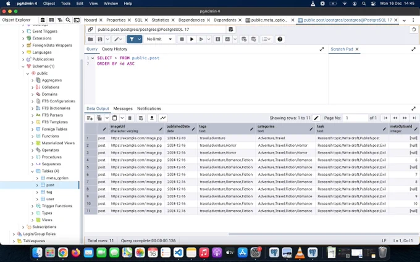Close the Scratch Pad tab
Screen dimensions: 420x262
click(357, 49)
